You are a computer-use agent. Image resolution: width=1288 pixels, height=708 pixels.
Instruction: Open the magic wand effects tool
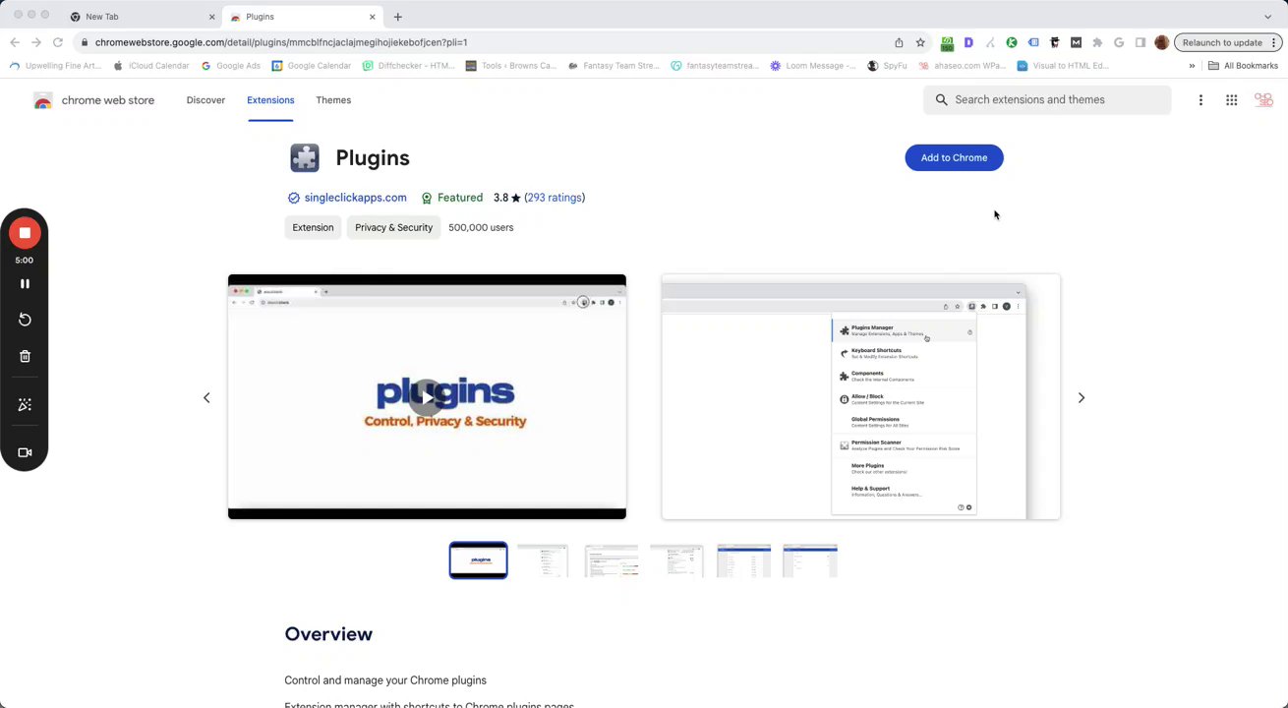point(25,404)
